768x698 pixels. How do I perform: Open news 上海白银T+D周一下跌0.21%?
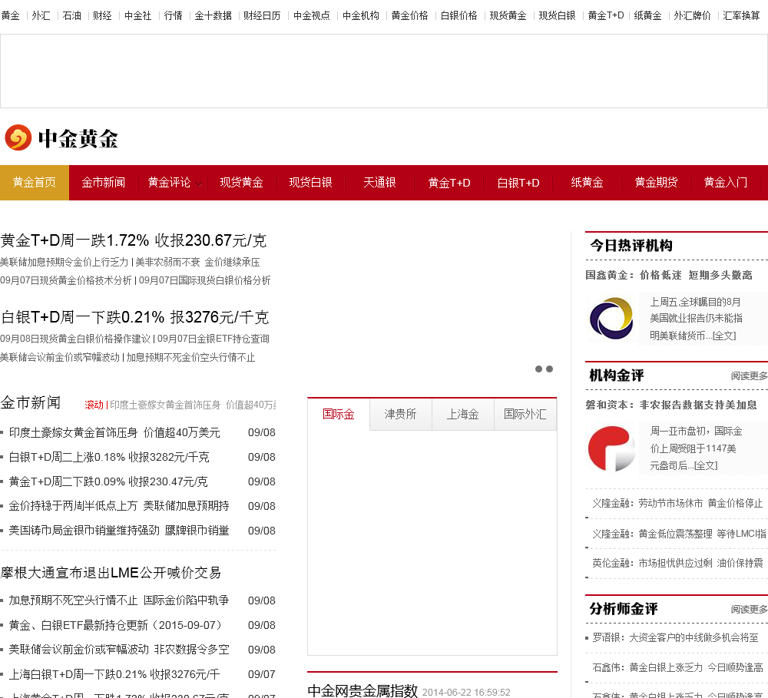(x=114, y=674)
